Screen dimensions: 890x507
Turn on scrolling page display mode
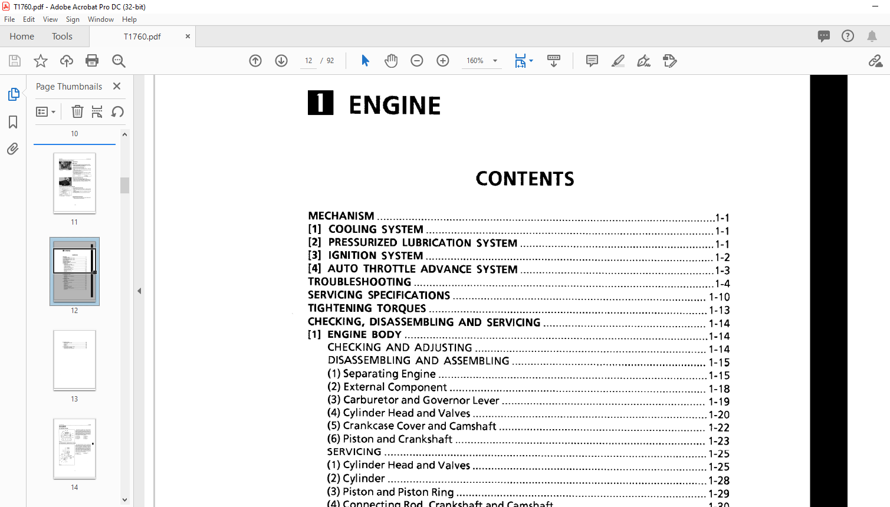[x=554, y=61]
